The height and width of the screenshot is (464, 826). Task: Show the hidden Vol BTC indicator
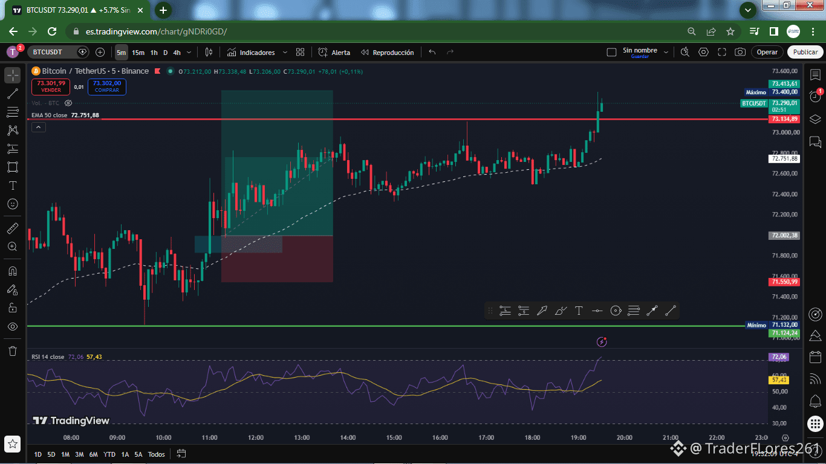click(68, 103)
